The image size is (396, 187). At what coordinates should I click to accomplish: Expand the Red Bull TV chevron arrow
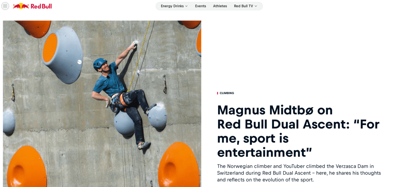(256, 6)
